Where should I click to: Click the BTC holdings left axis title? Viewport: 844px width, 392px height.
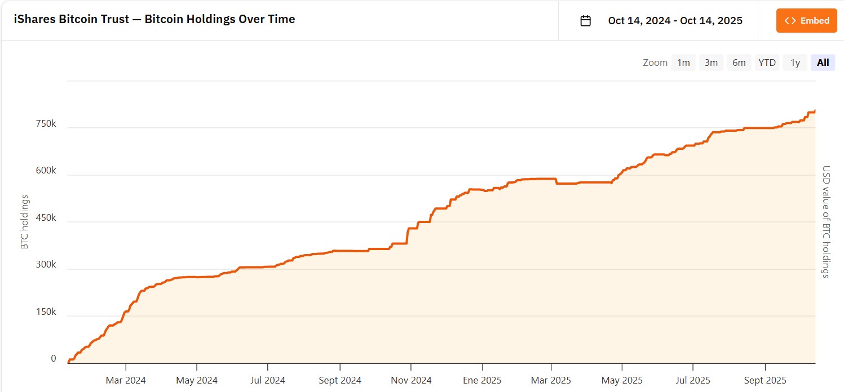pos(25,222)
